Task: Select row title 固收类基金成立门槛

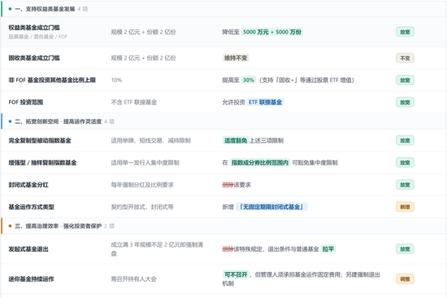Action: pyautogui.click(x=34, y=58)
